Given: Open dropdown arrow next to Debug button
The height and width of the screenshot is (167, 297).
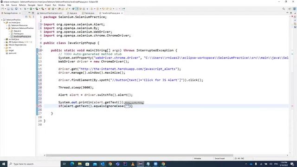Looking at the screenshot, I should coord(28,9).
